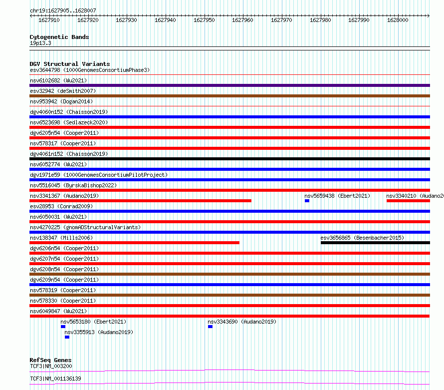Open nsv578330 (Cooper2011) variant label
Viewport: 444px width, 390px height.
click(63, 301)
